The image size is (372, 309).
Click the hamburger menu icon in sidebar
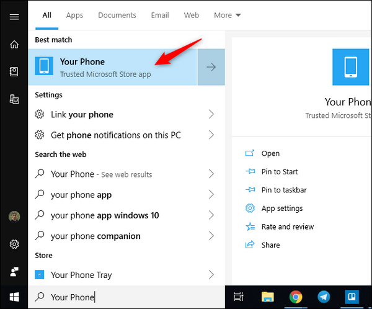pyautogui.click(x=14, y=17)
